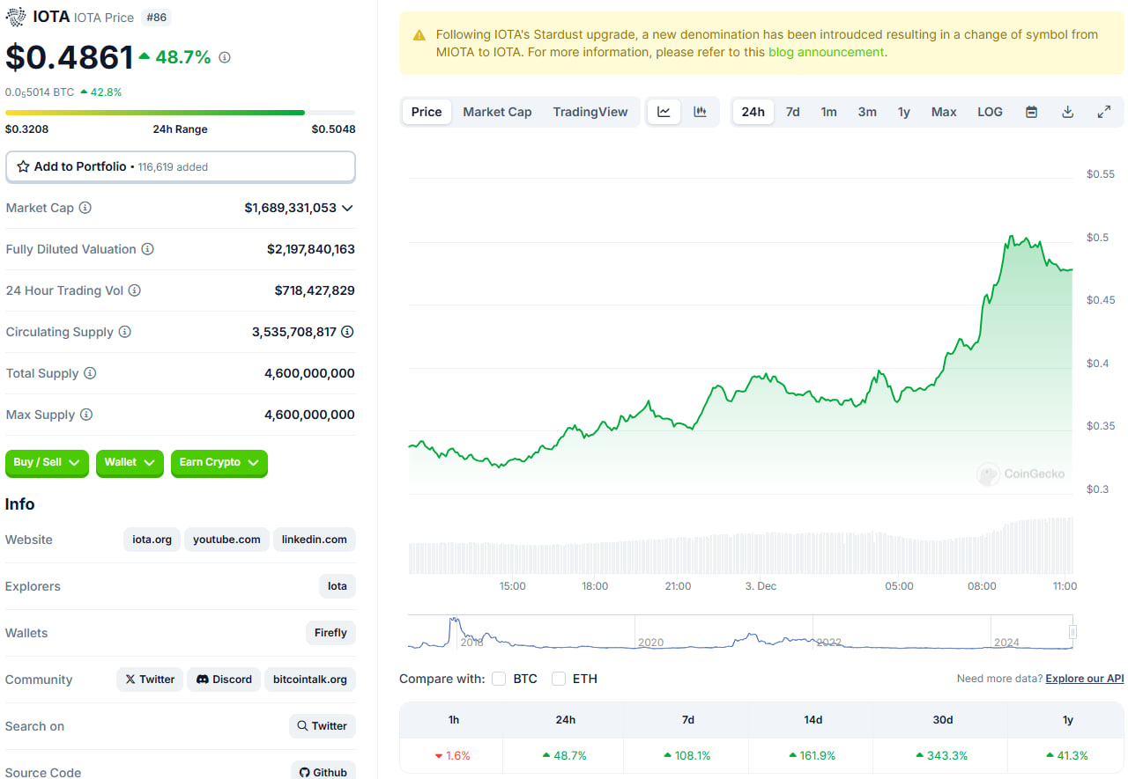1128x779 pixels.
Task: Click the range navigator right handle
Action: tap(1072, 631)
